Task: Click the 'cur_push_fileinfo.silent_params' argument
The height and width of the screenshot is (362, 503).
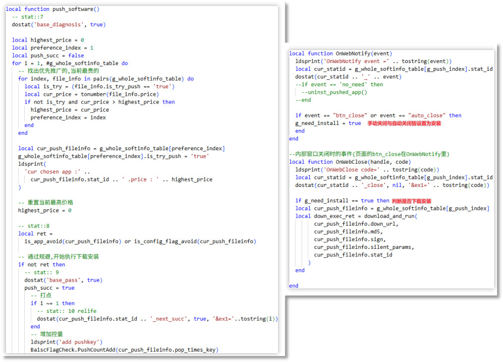Action: (363, 247)
